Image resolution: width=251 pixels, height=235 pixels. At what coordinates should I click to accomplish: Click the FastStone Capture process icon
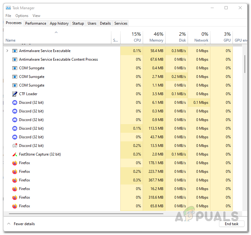pos(14,154)
